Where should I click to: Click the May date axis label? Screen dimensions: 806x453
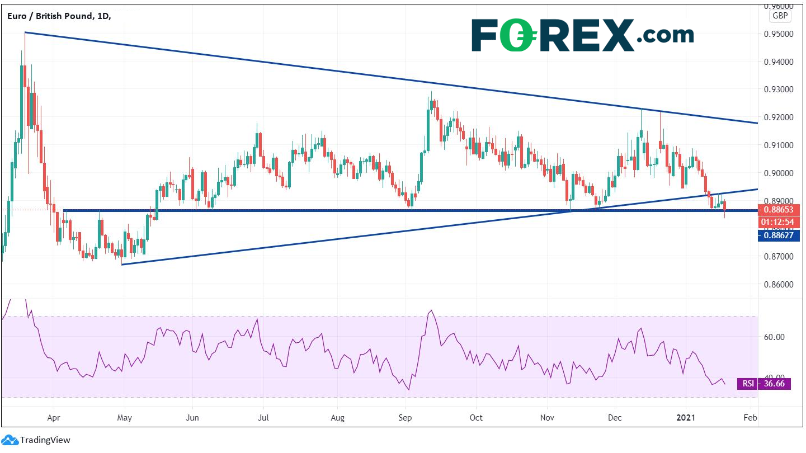click(125, 418)
